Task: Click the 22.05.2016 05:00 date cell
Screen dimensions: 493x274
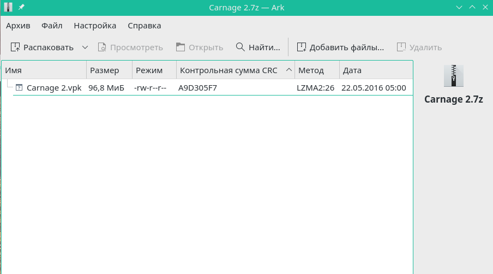Action: point(374,88)
